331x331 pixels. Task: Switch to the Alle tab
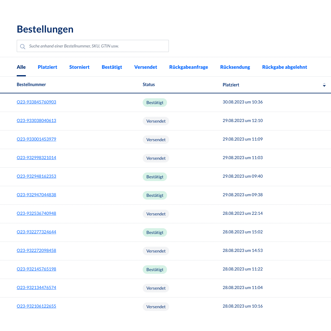tap(21, 67)
